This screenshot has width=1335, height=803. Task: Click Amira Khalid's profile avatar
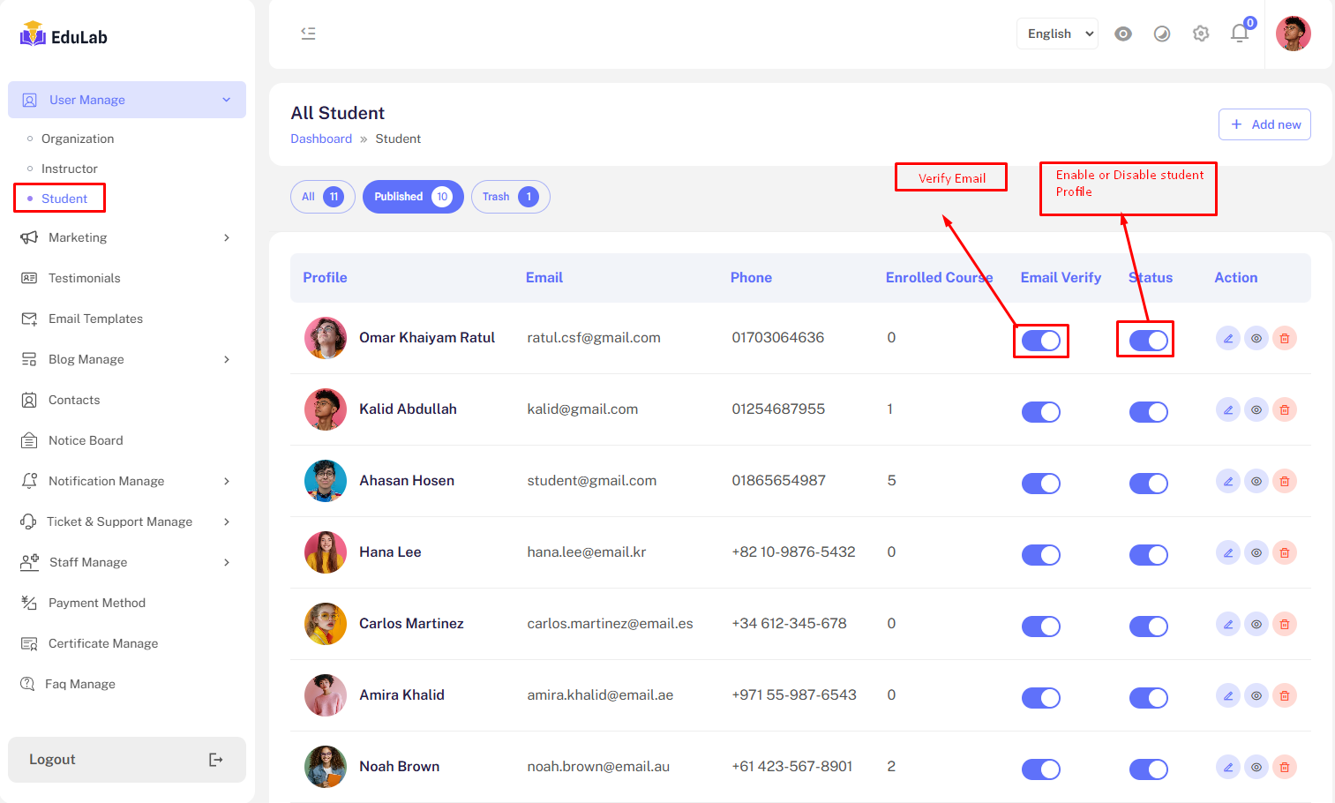(x=326, y=695)
